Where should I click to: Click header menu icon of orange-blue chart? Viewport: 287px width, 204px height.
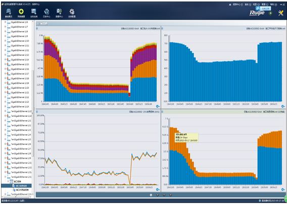pyautogui.click(x=162, y=112)
